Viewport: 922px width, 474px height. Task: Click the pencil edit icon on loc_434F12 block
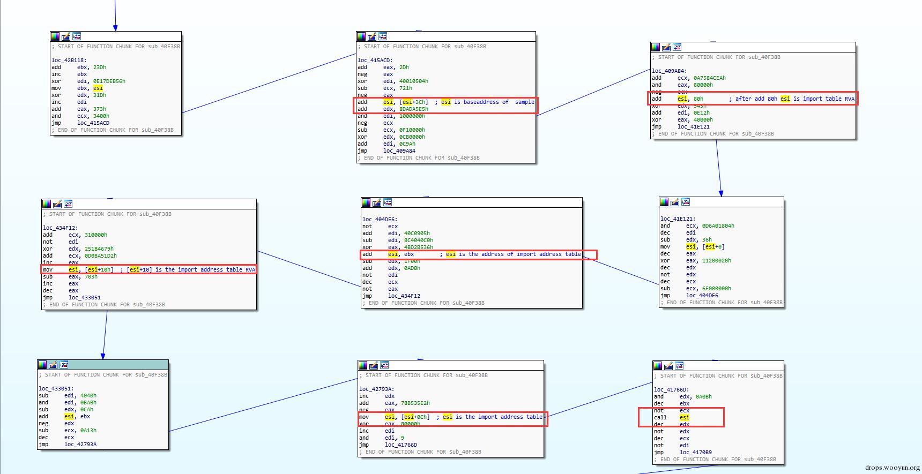57,204
